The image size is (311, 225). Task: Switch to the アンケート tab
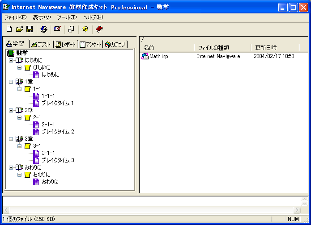[x=90, y=45]
